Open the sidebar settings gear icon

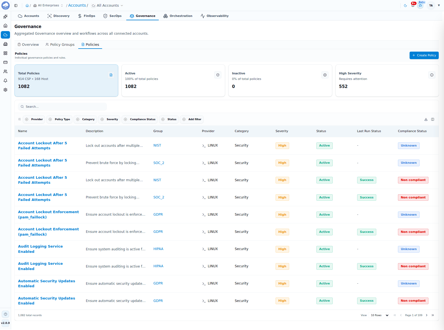point(5,90)
